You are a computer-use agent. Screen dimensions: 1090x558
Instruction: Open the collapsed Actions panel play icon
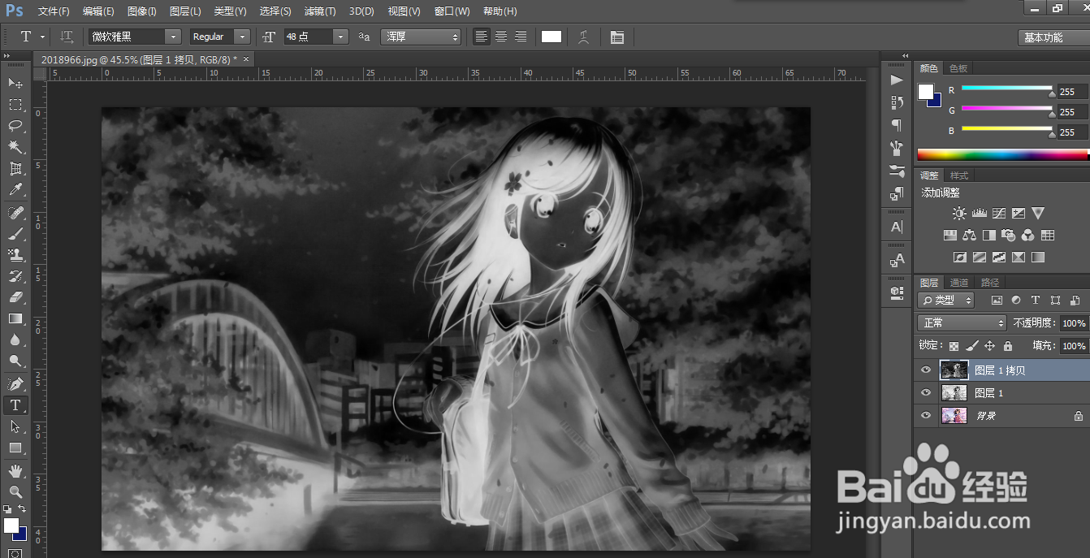tap(897, 80)
